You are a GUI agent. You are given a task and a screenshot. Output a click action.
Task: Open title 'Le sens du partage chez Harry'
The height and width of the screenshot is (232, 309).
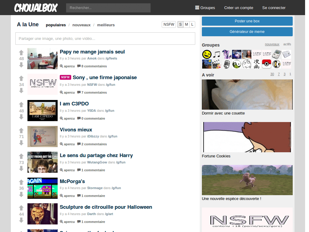click(96, 156)
